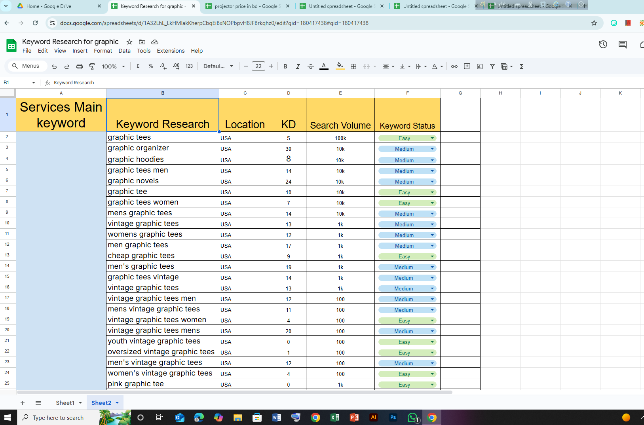Insert a chart from the toolbar

(x=479, y=66)
